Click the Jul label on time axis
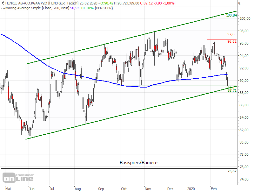This screenshot has height=191, width=254. (52, 189)
